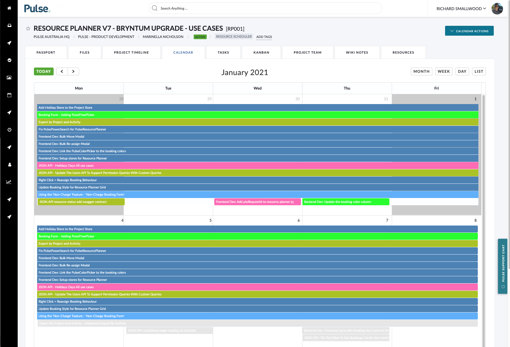Open the line chart icon in the sidebar

(9, 182)
